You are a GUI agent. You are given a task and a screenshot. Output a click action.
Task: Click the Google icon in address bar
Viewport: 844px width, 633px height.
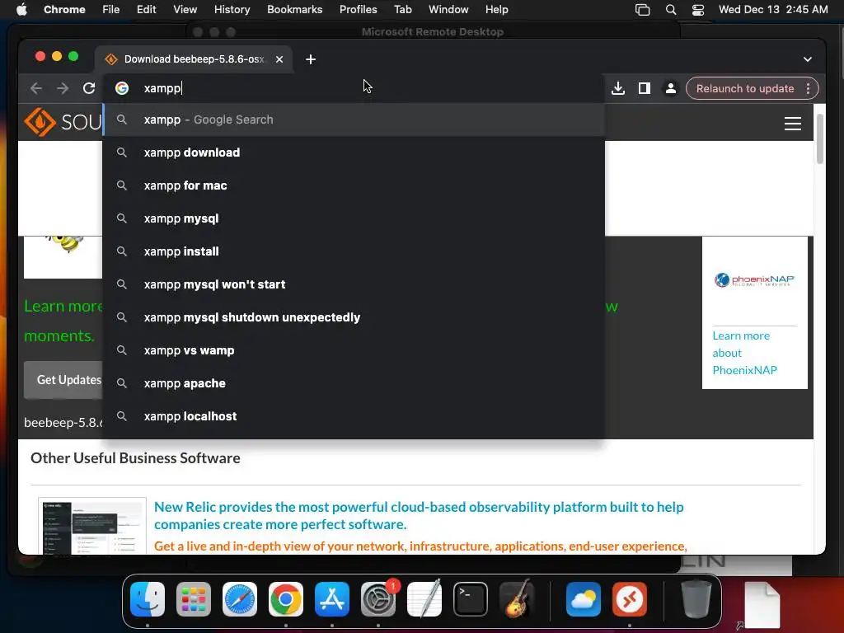(122, 88)
